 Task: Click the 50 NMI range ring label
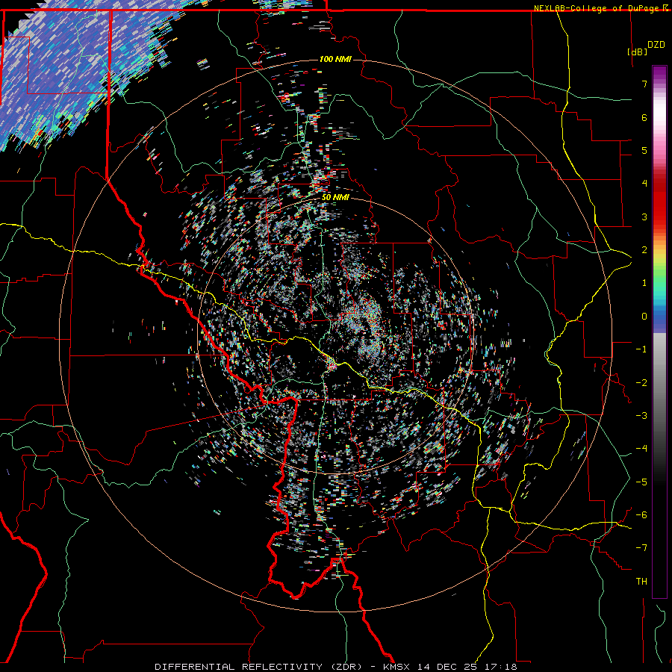click(335, 198)
